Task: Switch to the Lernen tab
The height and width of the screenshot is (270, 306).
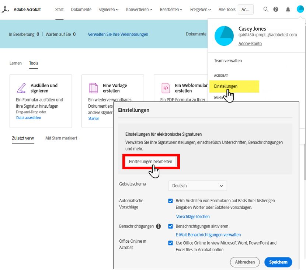Action: (15, 63)
